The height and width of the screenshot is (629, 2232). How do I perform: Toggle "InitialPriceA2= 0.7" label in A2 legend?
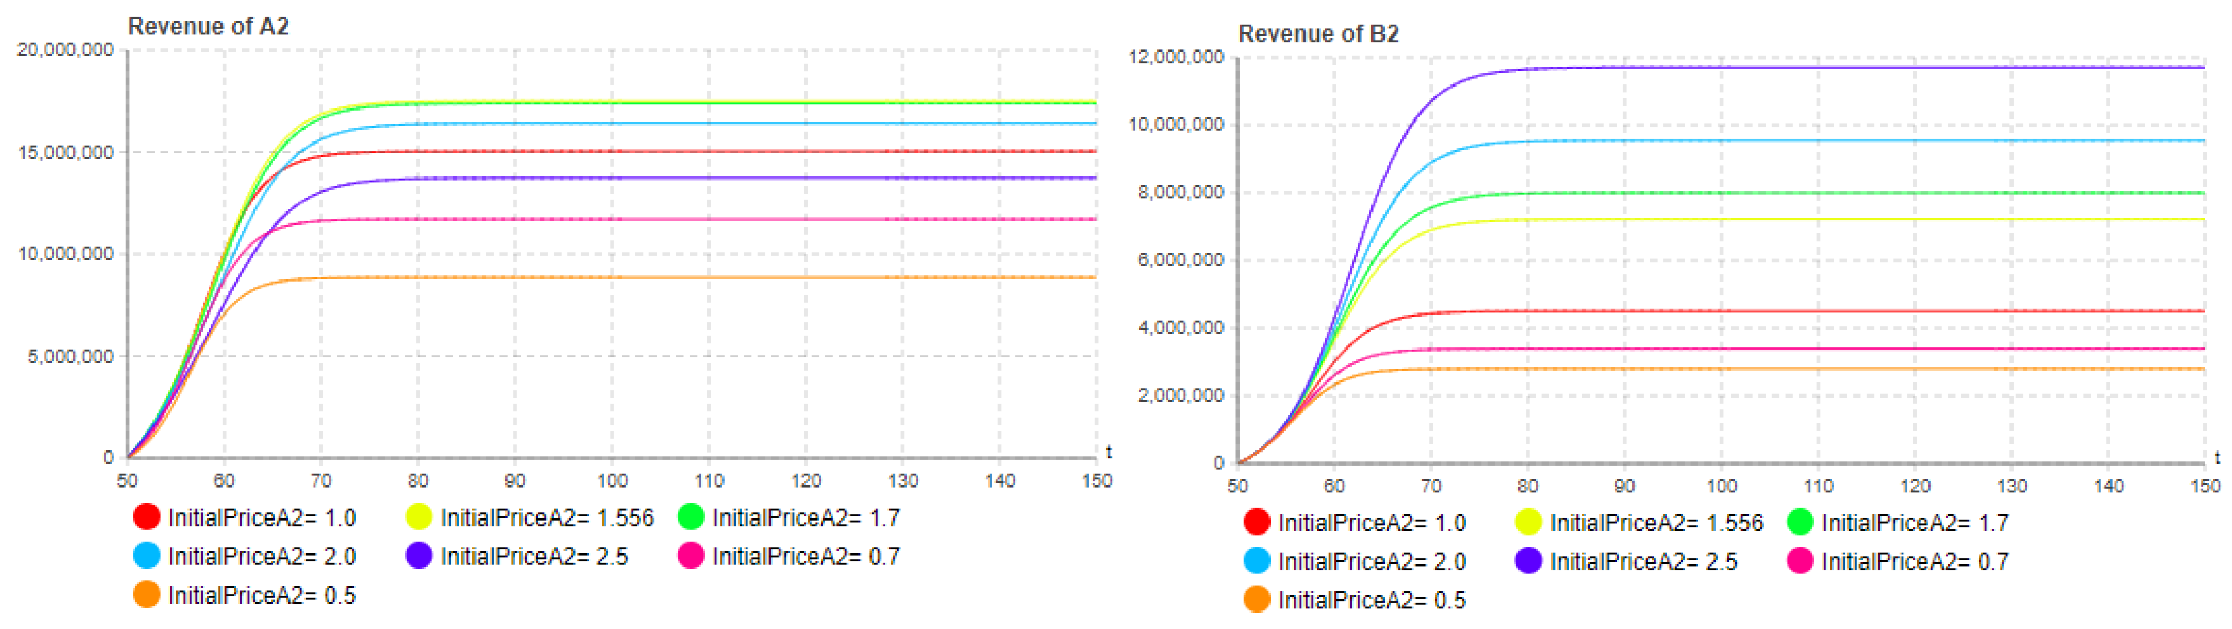tap(806, 556)
